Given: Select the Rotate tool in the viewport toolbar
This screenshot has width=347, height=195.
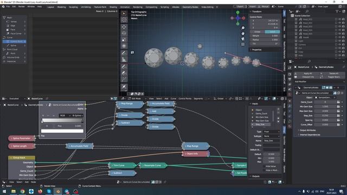Looking at the screenshot, I should point(124,34).
